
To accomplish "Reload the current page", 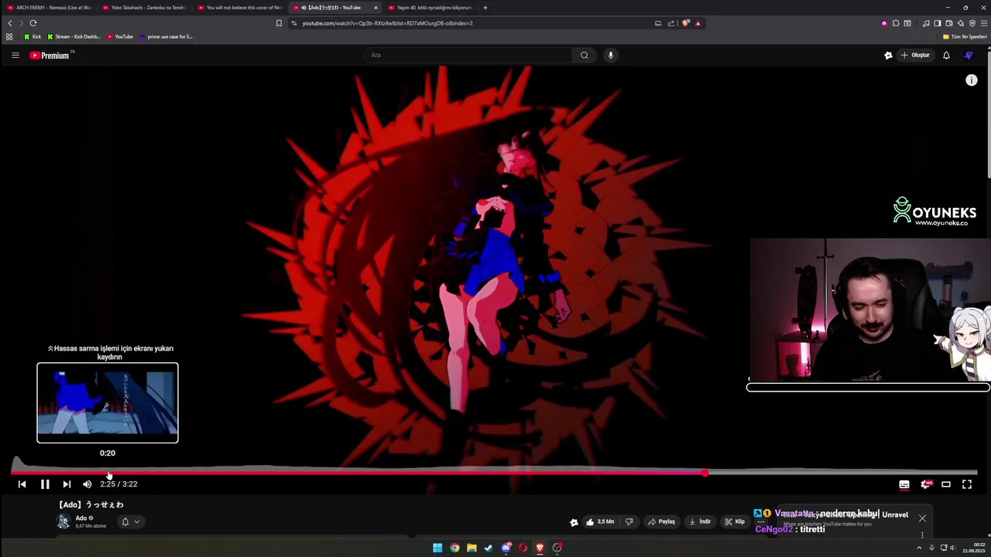I will [x=33, y=23].
